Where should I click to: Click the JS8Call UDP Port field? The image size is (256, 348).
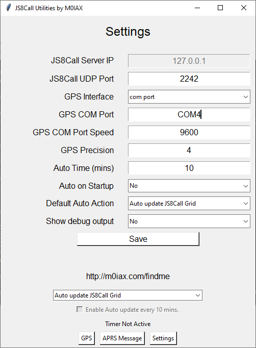click(189, 79)
